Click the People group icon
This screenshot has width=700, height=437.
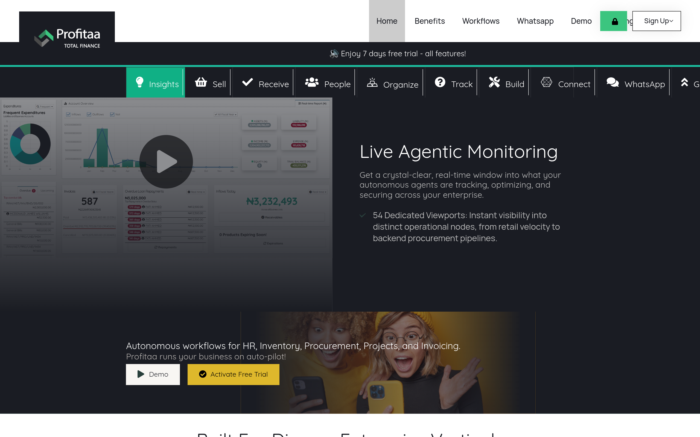312,82
